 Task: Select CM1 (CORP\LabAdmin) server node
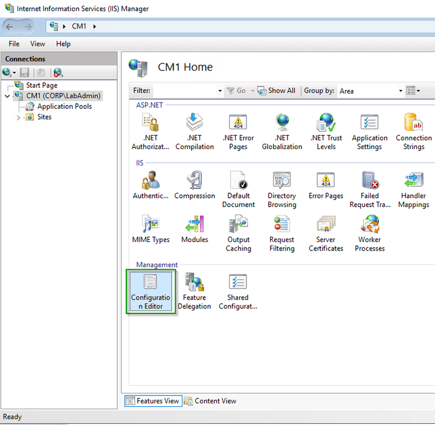pyautogui.click(x=63, y=96)
